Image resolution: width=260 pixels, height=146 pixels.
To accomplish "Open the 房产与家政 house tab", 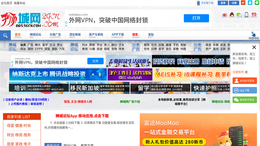I will click(96, 35).
